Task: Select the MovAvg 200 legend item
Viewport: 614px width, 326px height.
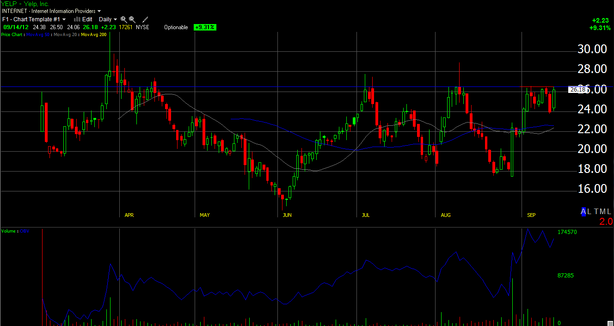Action: tap(93, 35)
